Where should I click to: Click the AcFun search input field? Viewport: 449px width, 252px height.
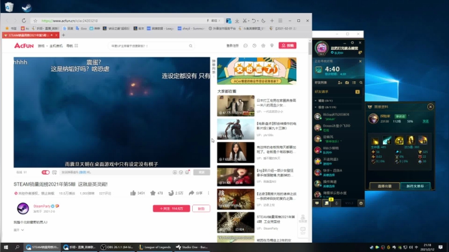pyautogui.click(x=149, y=46)
